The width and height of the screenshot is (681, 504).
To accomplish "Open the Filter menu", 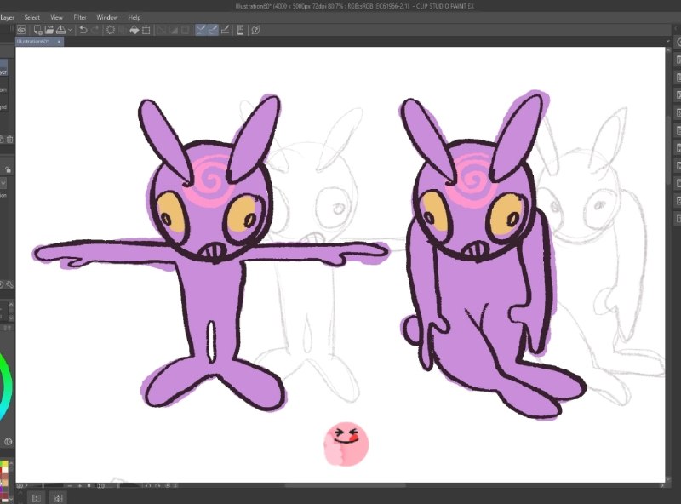I will coord(80,17).
